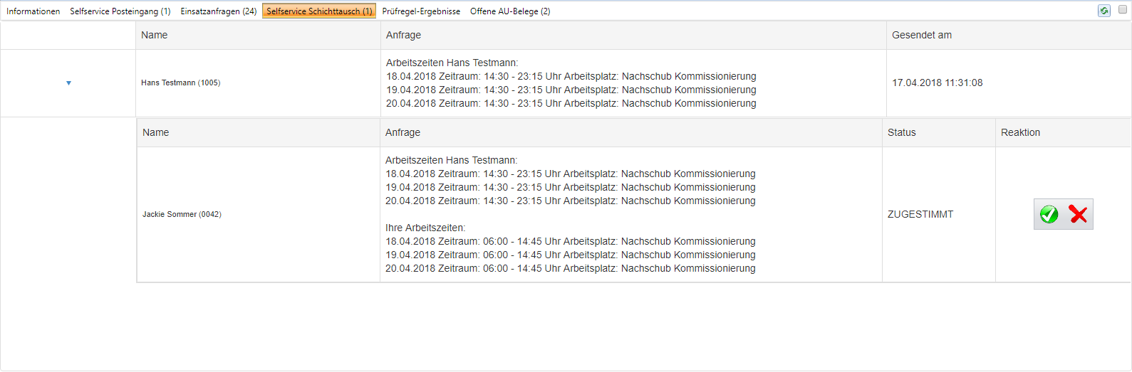Image resolution: width=1132 pixels, height=372 pixels.
Task: Switch to Selfservice Posteingang (1) tab
Action: click(x=120, y=11)
